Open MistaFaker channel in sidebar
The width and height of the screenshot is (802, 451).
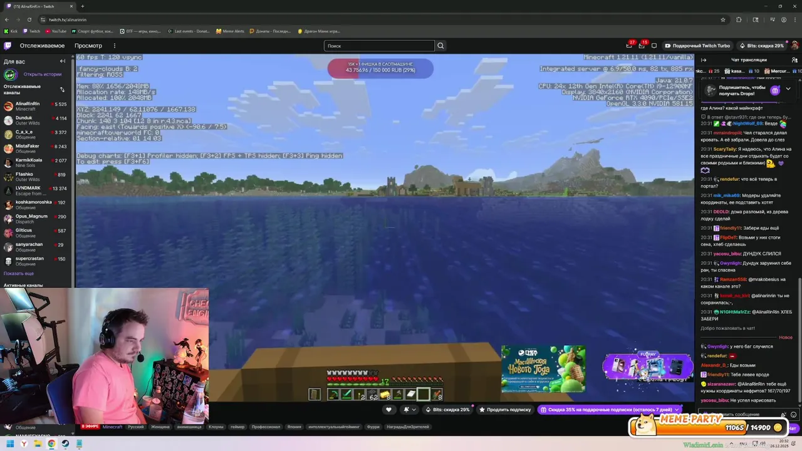[x=36, y=149]
